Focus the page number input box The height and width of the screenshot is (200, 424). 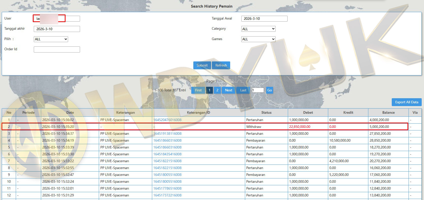(258, 90)
